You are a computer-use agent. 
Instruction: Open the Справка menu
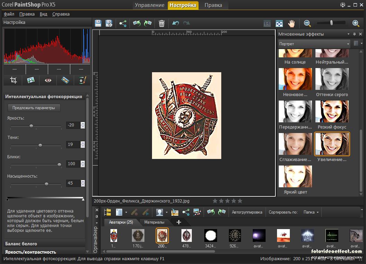click(61, 14)
